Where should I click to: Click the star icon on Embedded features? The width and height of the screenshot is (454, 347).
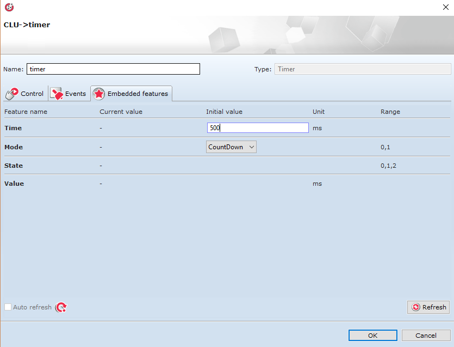click(99, 94)
